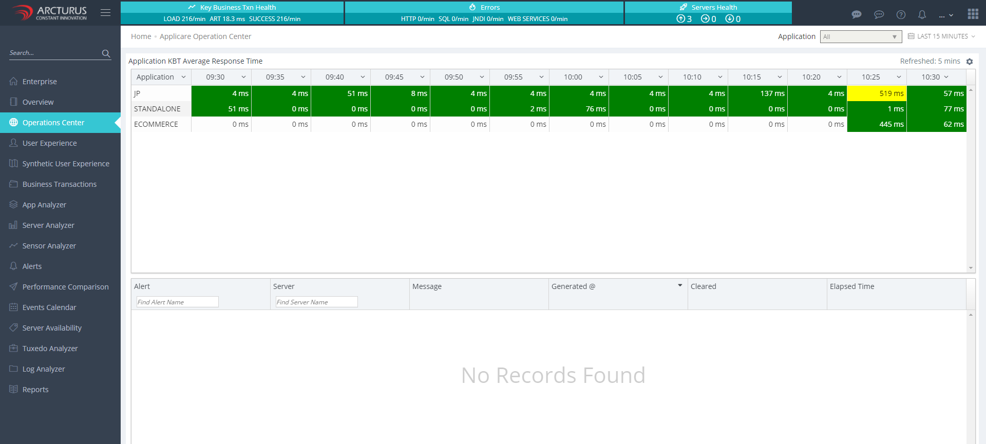This screenshot has height=444, width=986.
Task: Open the help question mark icon
Action: [x=901, y=15]
